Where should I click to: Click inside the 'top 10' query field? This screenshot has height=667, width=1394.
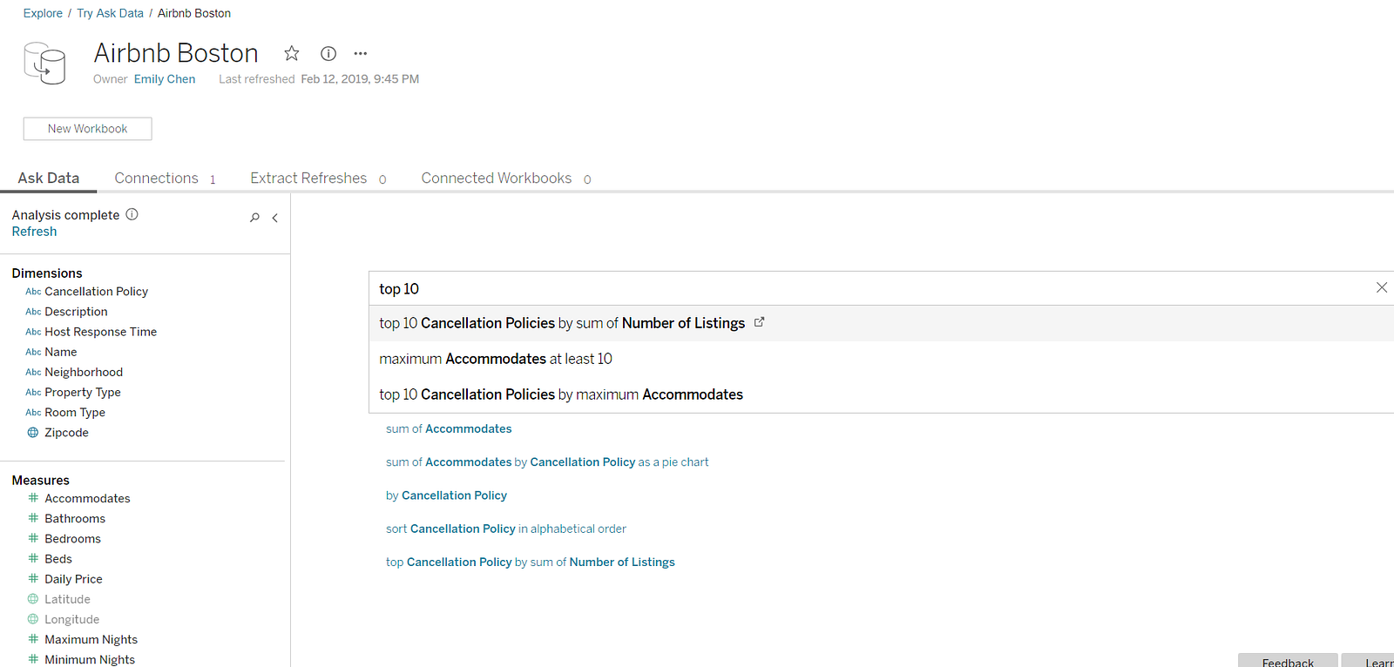[x=871, y=288]
